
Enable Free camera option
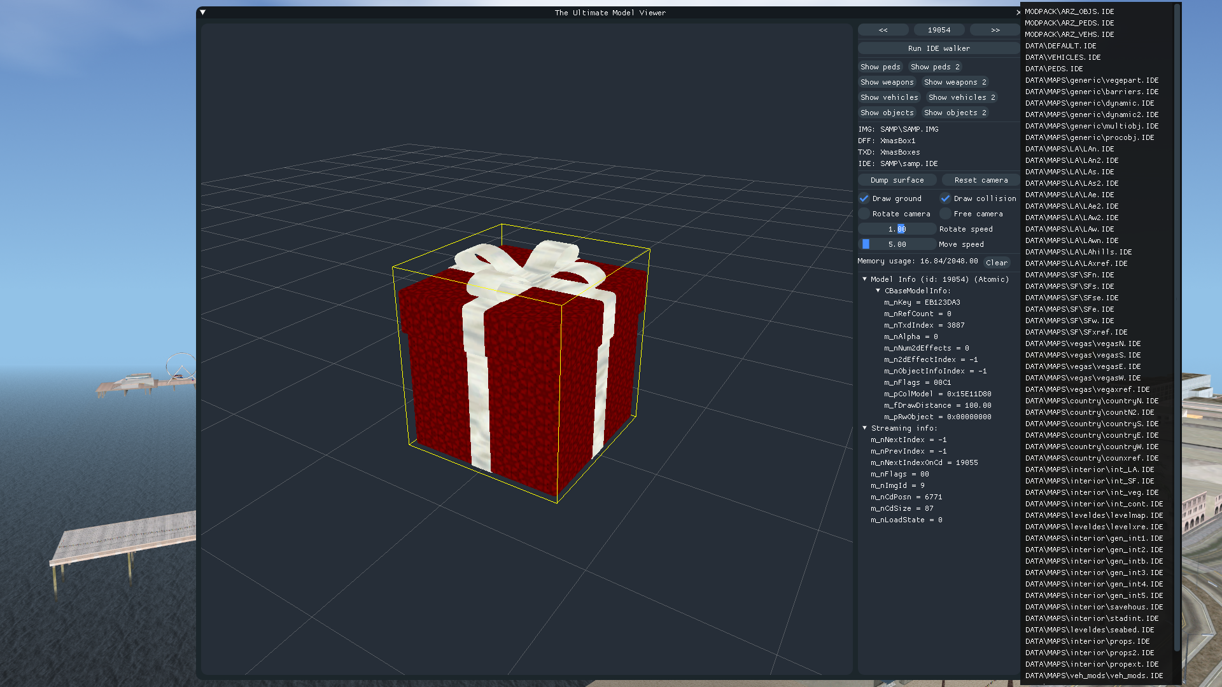point(946,214)
